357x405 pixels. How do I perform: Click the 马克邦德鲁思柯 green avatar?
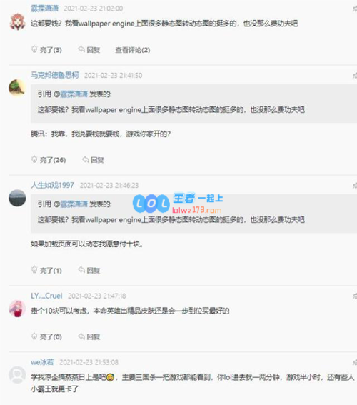click(x=17, y=88)
